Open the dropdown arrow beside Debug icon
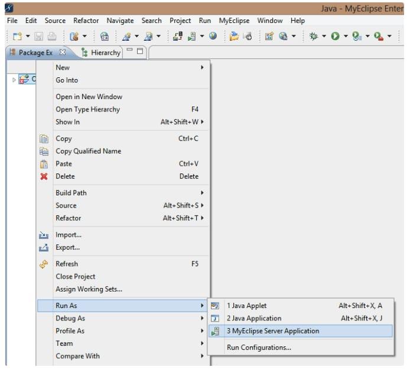The image size is (420, 370). 323,37
